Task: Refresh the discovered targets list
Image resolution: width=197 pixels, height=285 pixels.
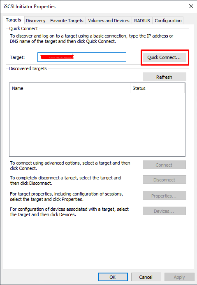Action: [x=164, y=77]
